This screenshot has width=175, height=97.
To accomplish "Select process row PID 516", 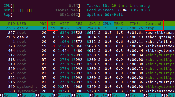I will (x=87, y=82).
